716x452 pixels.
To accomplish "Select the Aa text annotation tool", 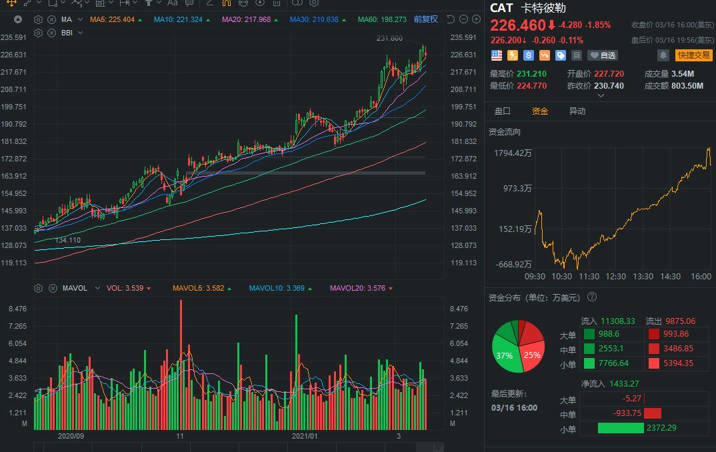I will point(172,3).
